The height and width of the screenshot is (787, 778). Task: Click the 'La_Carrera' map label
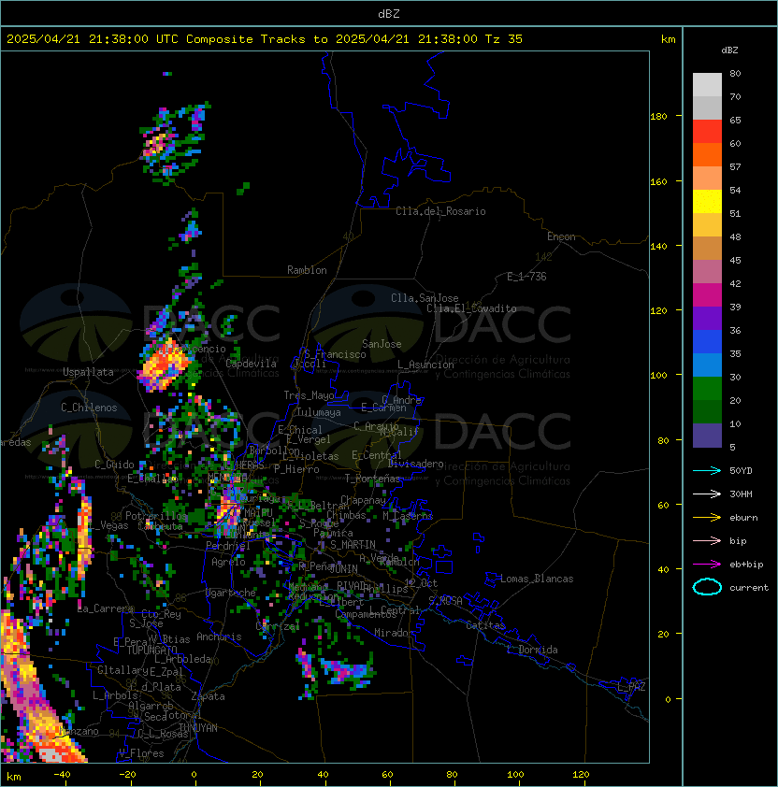pos(106,608)
